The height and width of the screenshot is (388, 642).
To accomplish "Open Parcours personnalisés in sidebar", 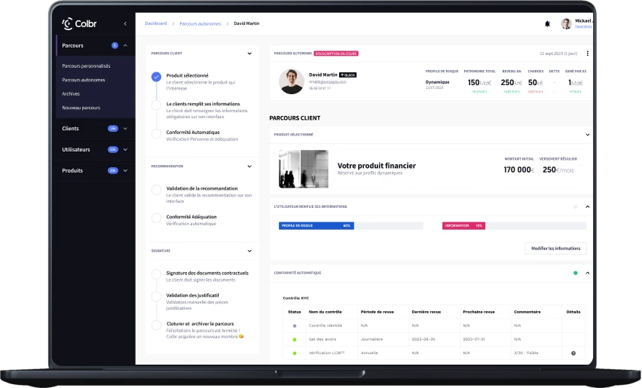I will (86, 66).
